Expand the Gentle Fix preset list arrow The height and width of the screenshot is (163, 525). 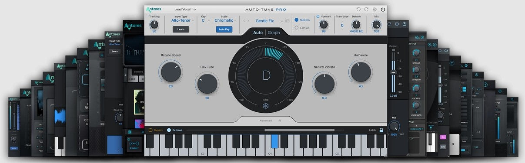282,21
